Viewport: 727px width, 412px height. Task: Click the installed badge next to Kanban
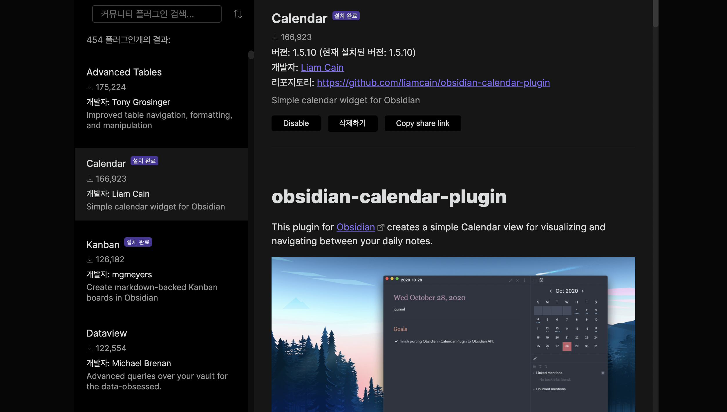pyautogui.click(x=138, y=242)
